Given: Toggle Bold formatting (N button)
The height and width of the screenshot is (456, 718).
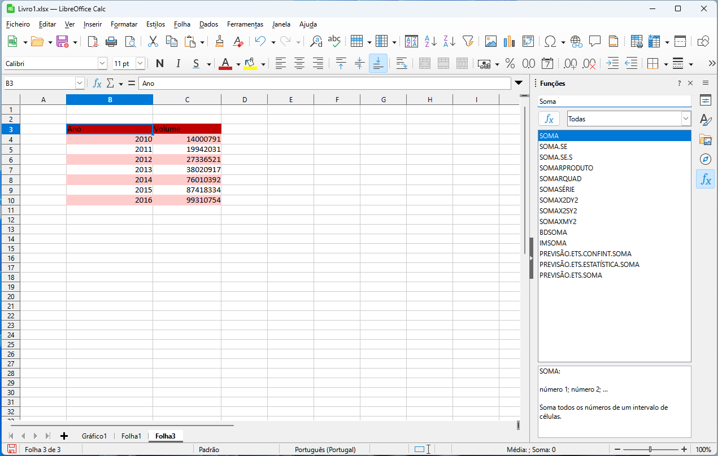Looking at the screenshot, I should click(160, 64).
